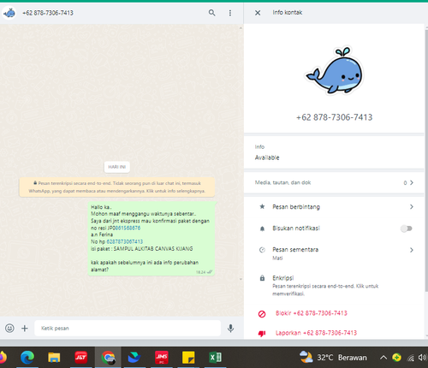Viewport: 428px width, 368px height.
Task: Click the end-to-end encryption notice banner
Action: tap(117, 187)
